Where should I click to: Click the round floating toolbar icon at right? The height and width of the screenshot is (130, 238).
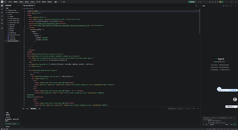coord(219,89)
